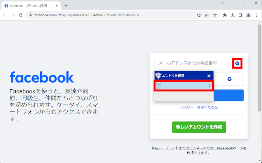This screenshot has height=163, width=262.
Task: Click the share page icon
Action: pos(207,15)
